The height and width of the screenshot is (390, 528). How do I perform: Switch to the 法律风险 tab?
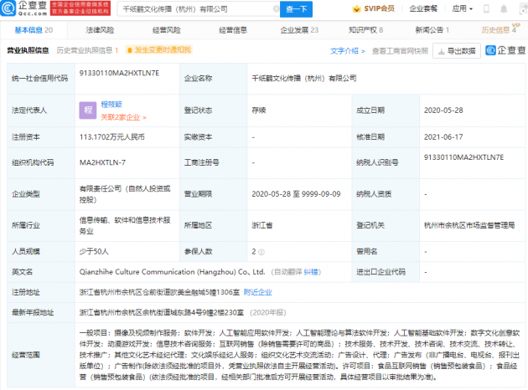99,30
